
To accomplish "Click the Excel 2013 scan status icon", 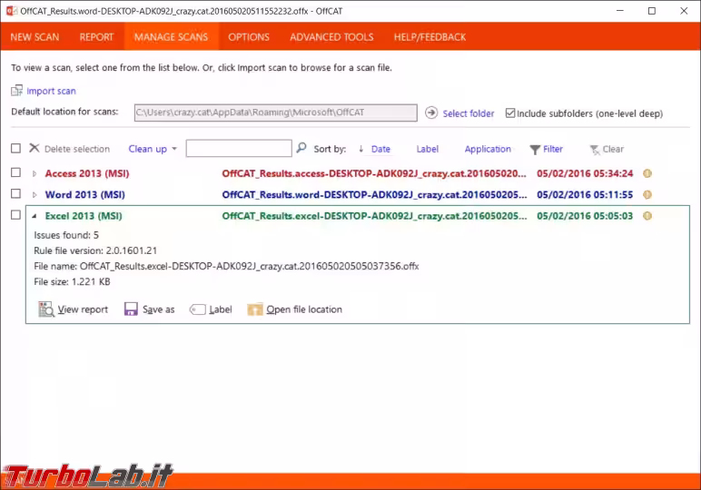I will coord(647,216).
